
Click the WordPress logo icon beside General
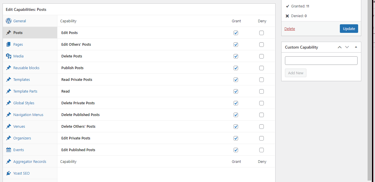click(9, 21)
